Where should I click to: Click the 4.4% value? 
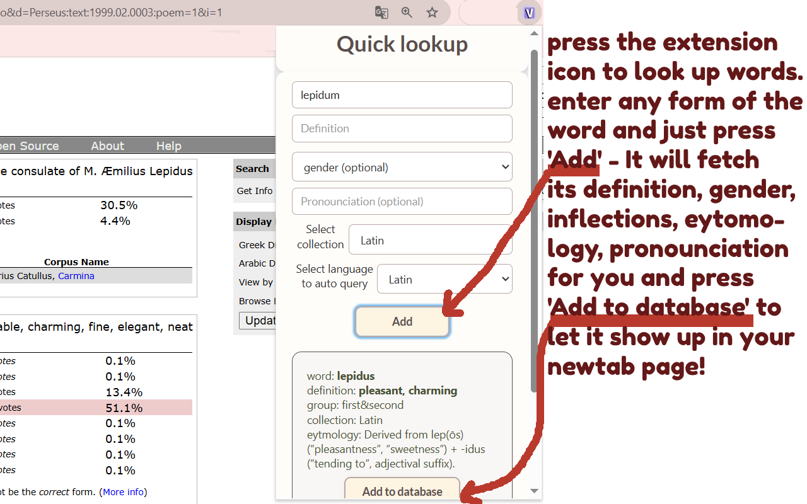115,221
